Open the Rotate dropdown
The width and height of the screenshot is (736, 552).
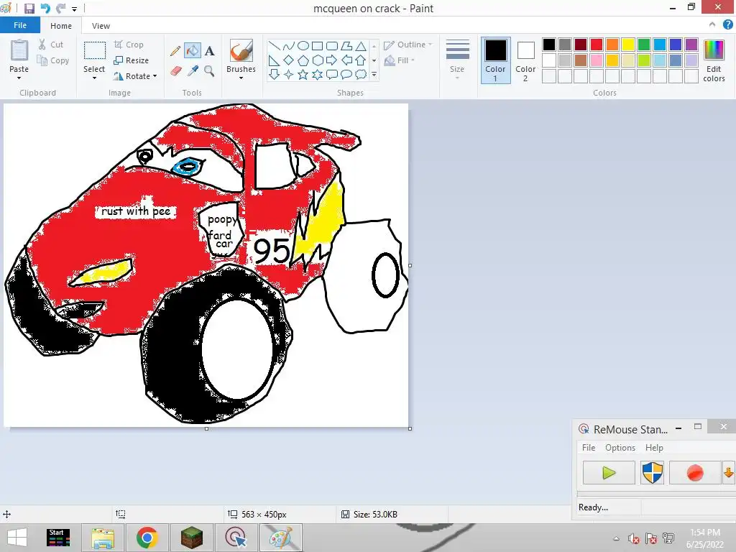click(x=135, y=76)
